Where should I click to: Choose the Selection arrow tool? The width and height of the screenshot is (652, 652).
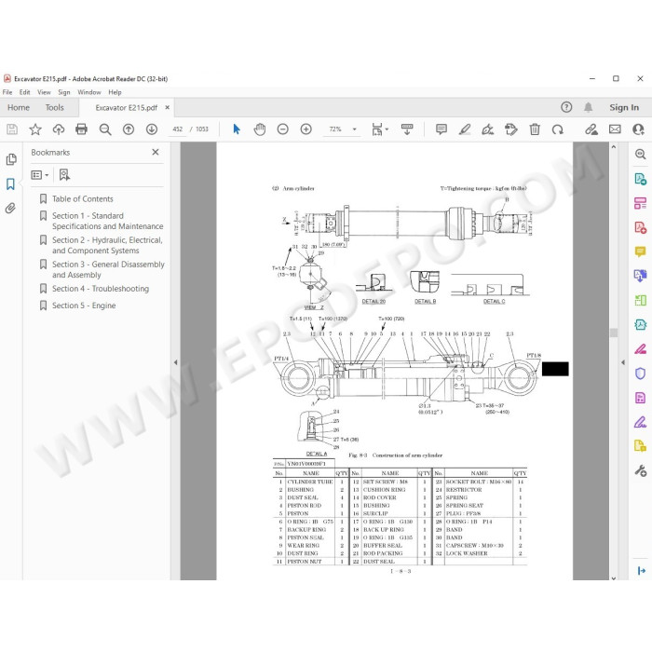pyautogui.click(x=237, y=129)
